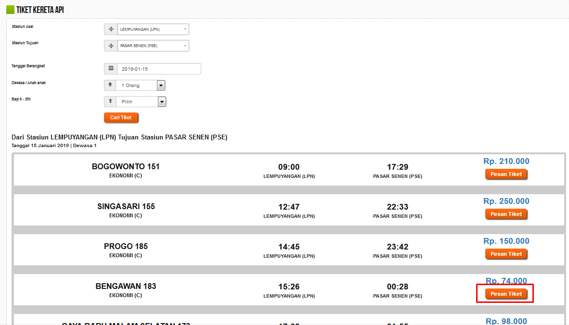Click the Dewasa / Anak-anak label

pos(29,83)
